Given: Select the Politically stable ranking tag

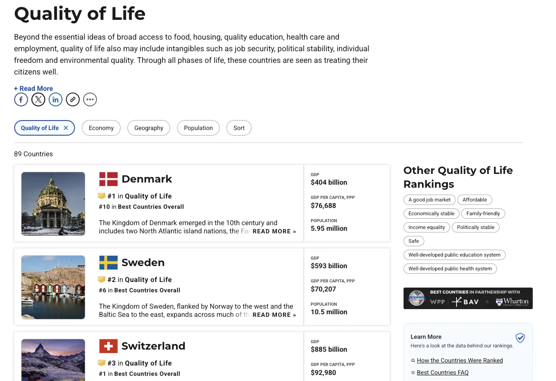Looking at the screenshot, I should pyautogui.click(x=475, y=227).
